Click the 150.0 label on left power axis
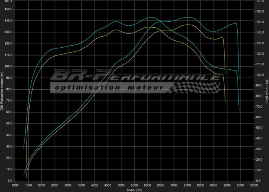The image size is (269, 192). (9, 9)
